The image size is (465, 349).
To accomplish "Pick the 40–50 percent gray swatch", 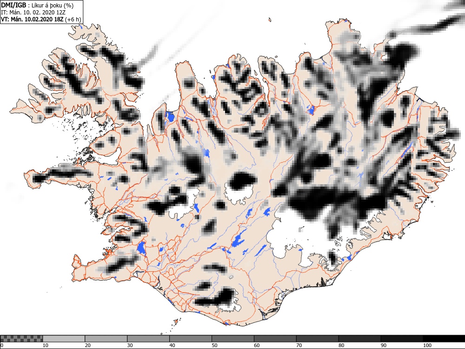I will click(190, 339).
